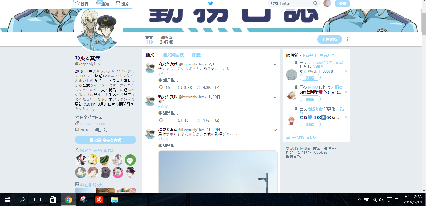426x206 pixels.
Task: Follow ゆね CLB3 suggestion
Action: coord(310,125)
